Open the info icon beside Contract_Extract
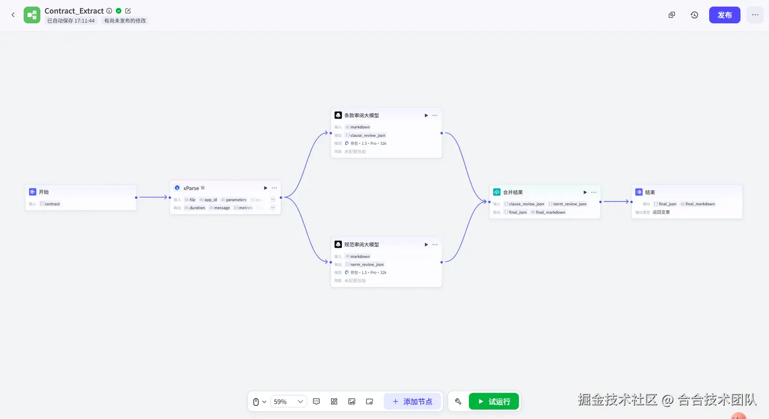 109,11
